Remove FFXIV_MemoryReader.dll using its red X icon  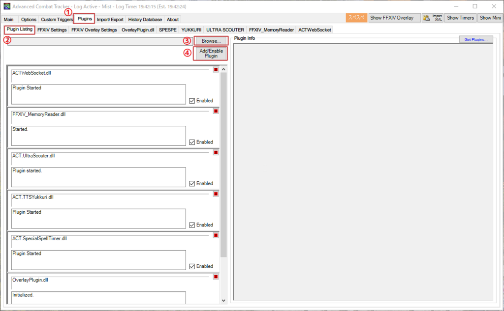click(x=216, y=111)
